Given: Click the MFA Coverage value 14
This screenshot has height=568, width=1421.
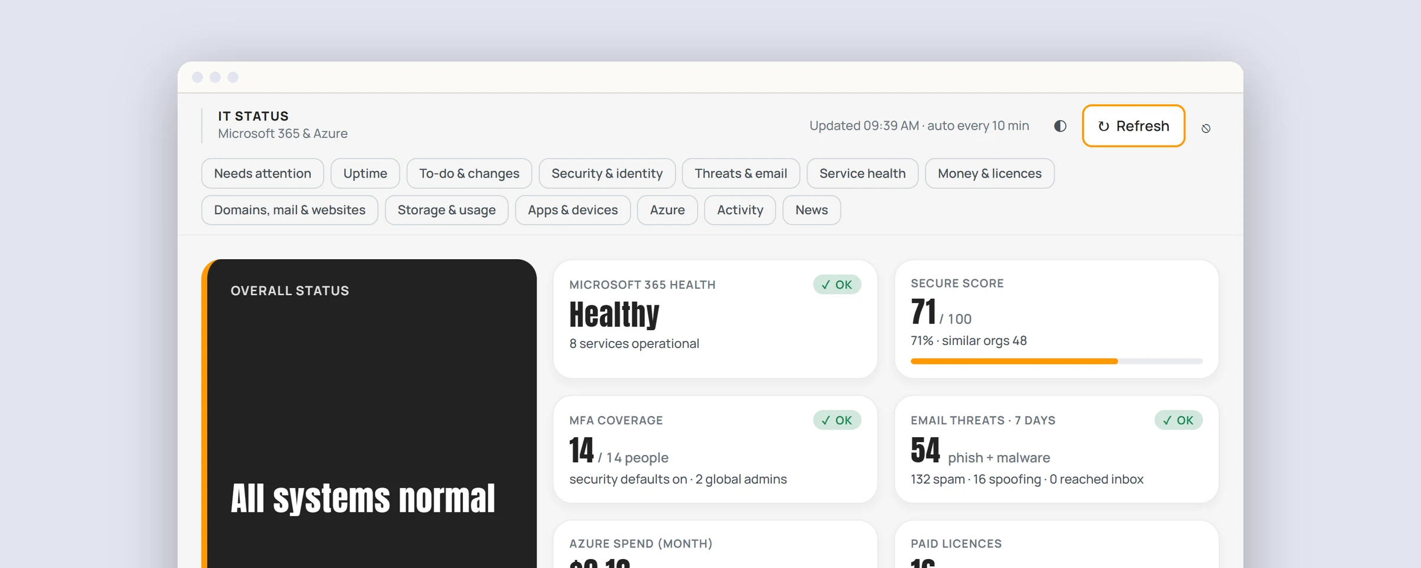Looking at the screenshot, I should (581, 450).
